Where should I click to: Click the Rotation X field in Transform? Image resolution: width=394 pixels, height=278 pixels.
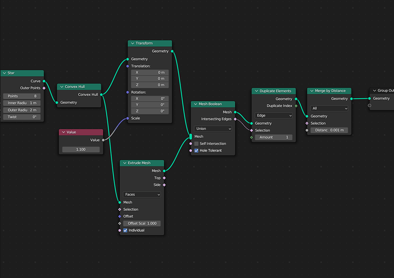[x=150, y=99]
